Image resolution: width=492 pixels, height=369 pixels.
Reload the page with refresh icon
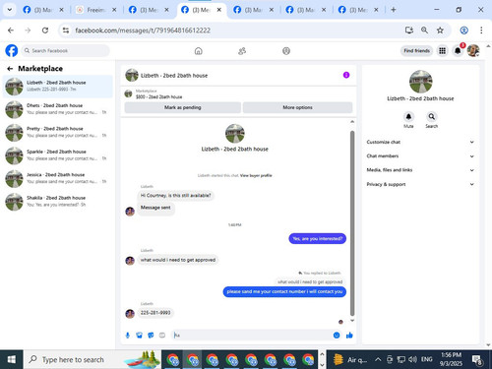pos(45,31)
